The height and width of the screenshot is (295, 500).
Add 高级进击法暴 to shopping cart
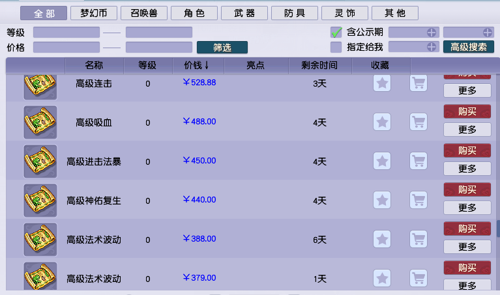[419, 161]
